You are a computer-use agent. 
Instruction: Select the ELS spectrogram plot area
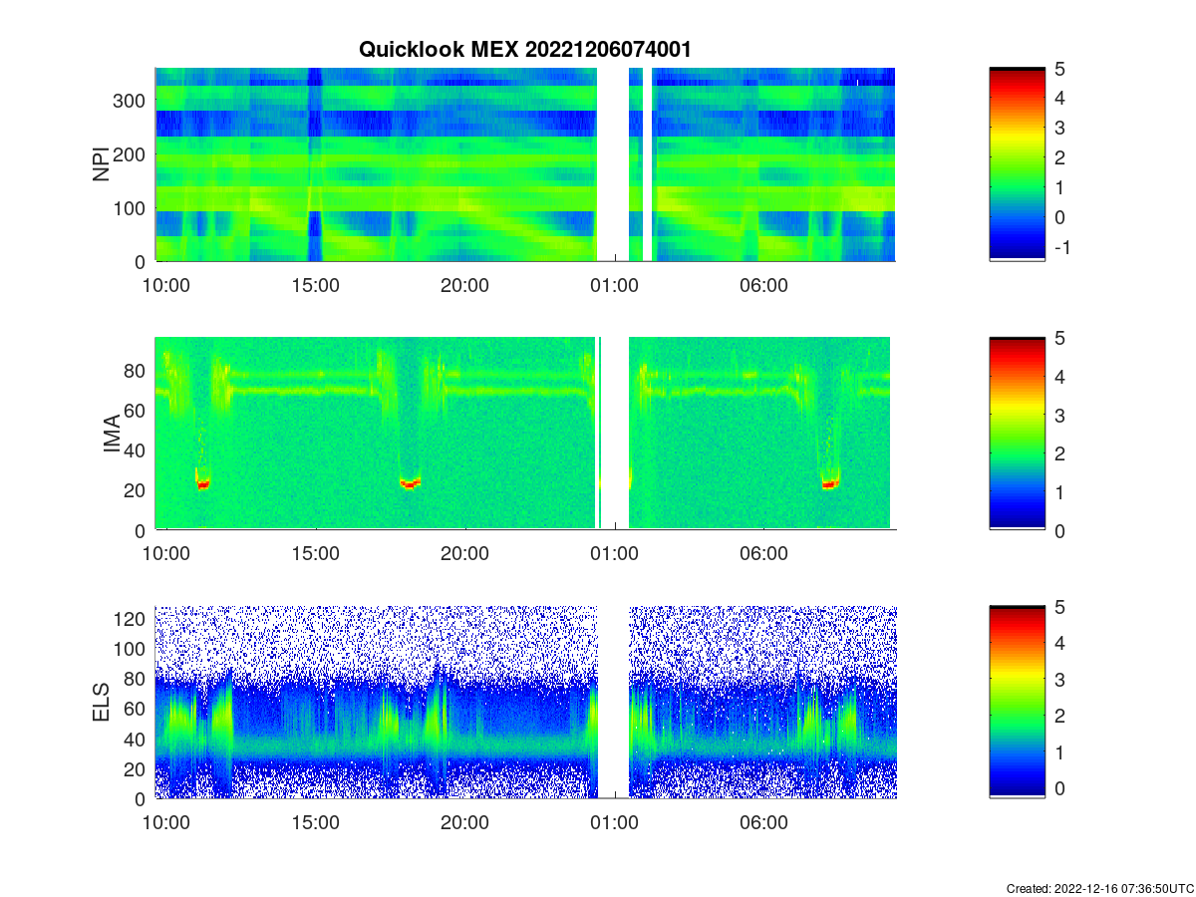pyautogui.click(x=525, y=702)
